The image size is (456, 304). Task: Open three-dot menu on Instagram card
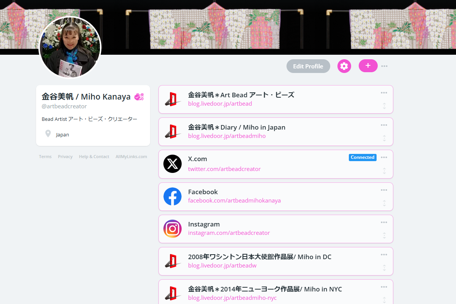pyautogui.click(x=384, y=222)
